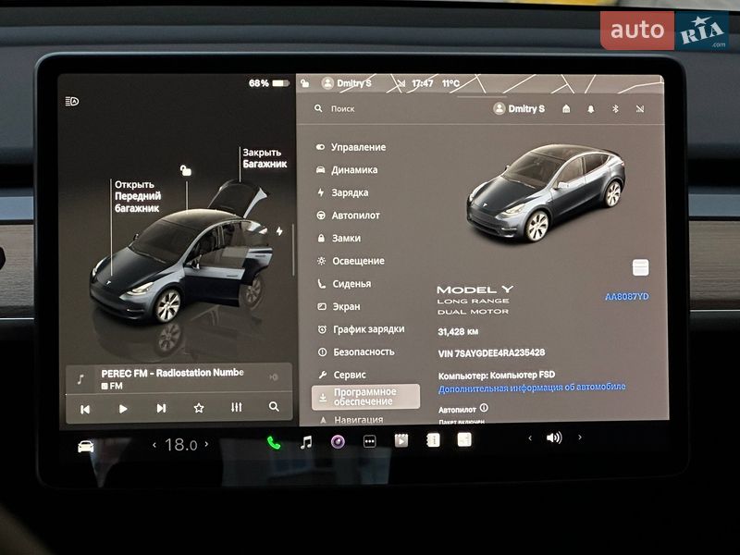Tap the left chevron beside the temperature

click(x=153, y=442)
